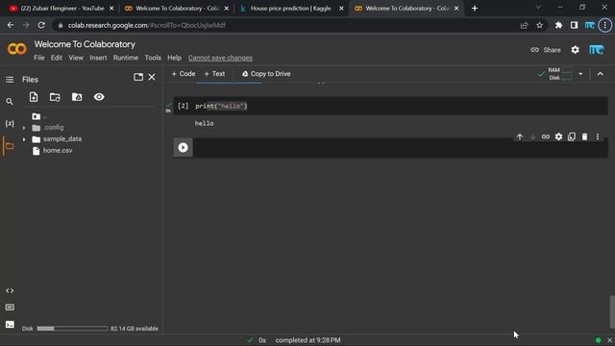Move the selected cell up

tap(520, 136)
